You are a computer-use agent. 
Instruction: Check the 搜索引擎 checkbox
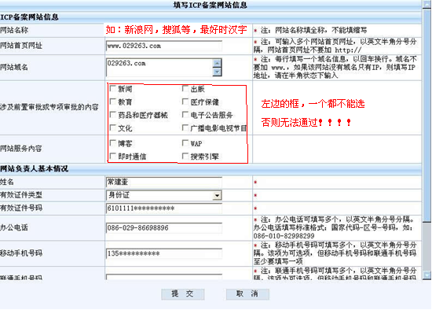point(185,157)
